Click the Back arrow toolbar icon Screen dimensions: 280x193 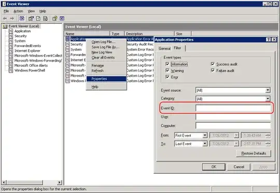click(5, 18)
